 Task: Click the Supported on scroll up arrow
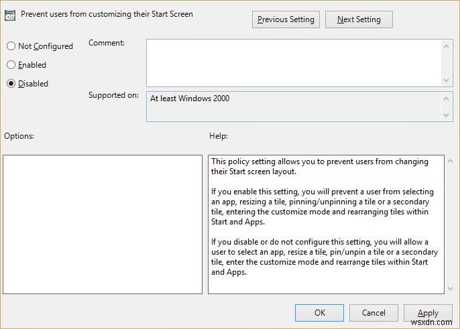[448, 98]
